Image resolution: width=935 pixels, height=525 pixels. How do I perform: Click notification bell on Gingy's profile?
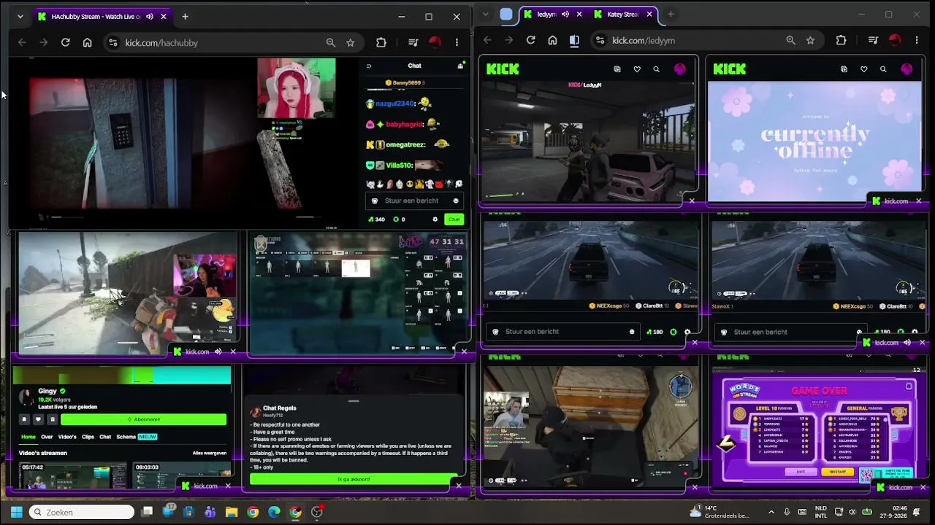24,419
